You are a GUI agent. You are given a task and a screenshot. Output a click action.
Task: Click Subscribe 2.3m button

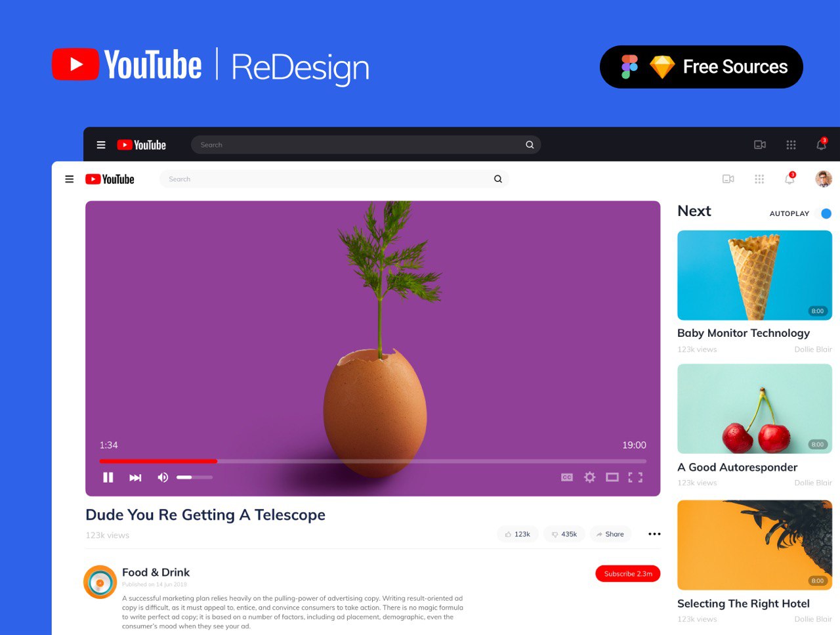click(628, 574)
